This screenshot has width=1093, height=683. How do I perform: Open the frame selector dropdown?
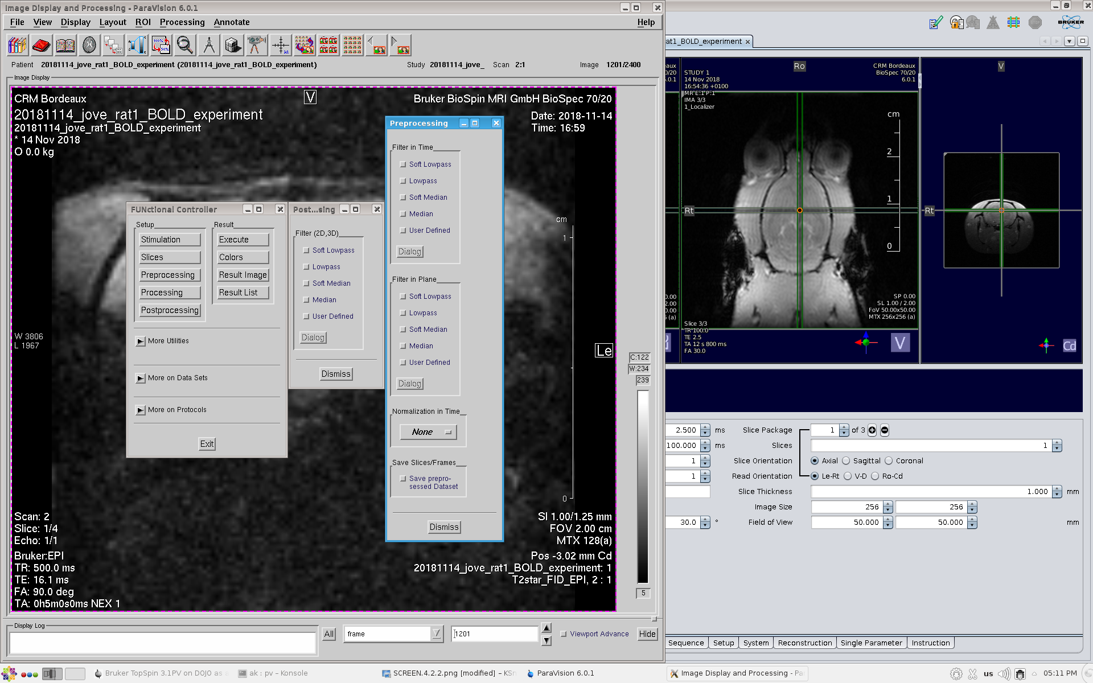pos(436,633)
